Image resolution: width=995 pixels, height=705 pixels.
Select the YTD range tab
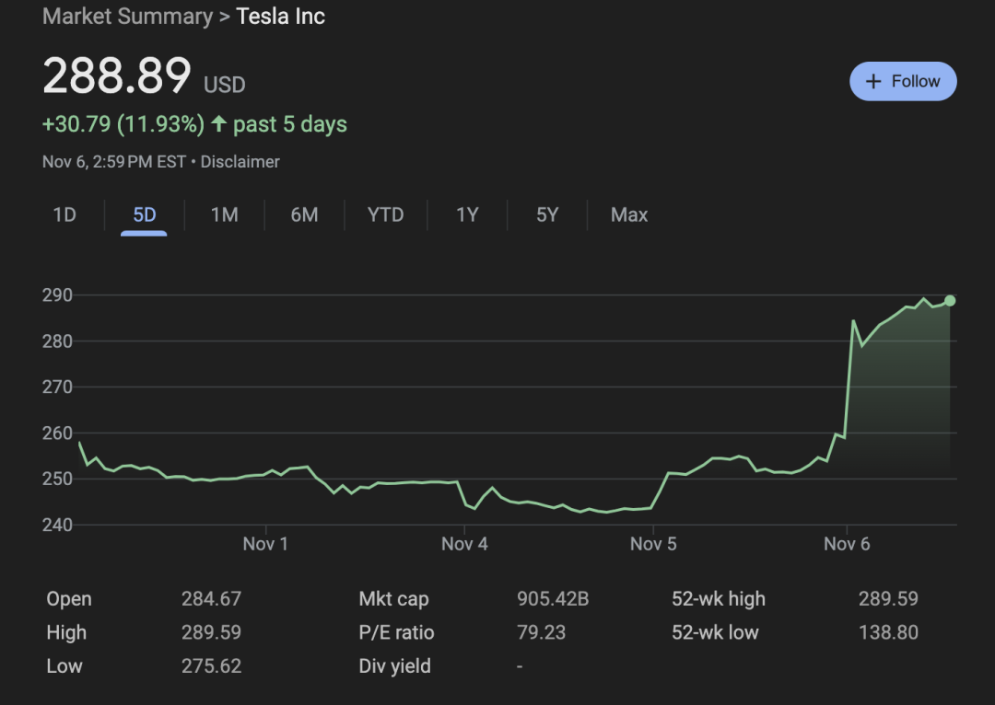(386, 215)
